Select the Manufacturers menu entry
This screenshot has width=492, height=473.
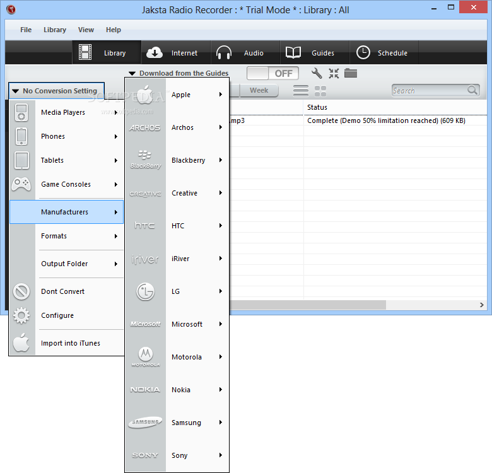tap(66, 212)
